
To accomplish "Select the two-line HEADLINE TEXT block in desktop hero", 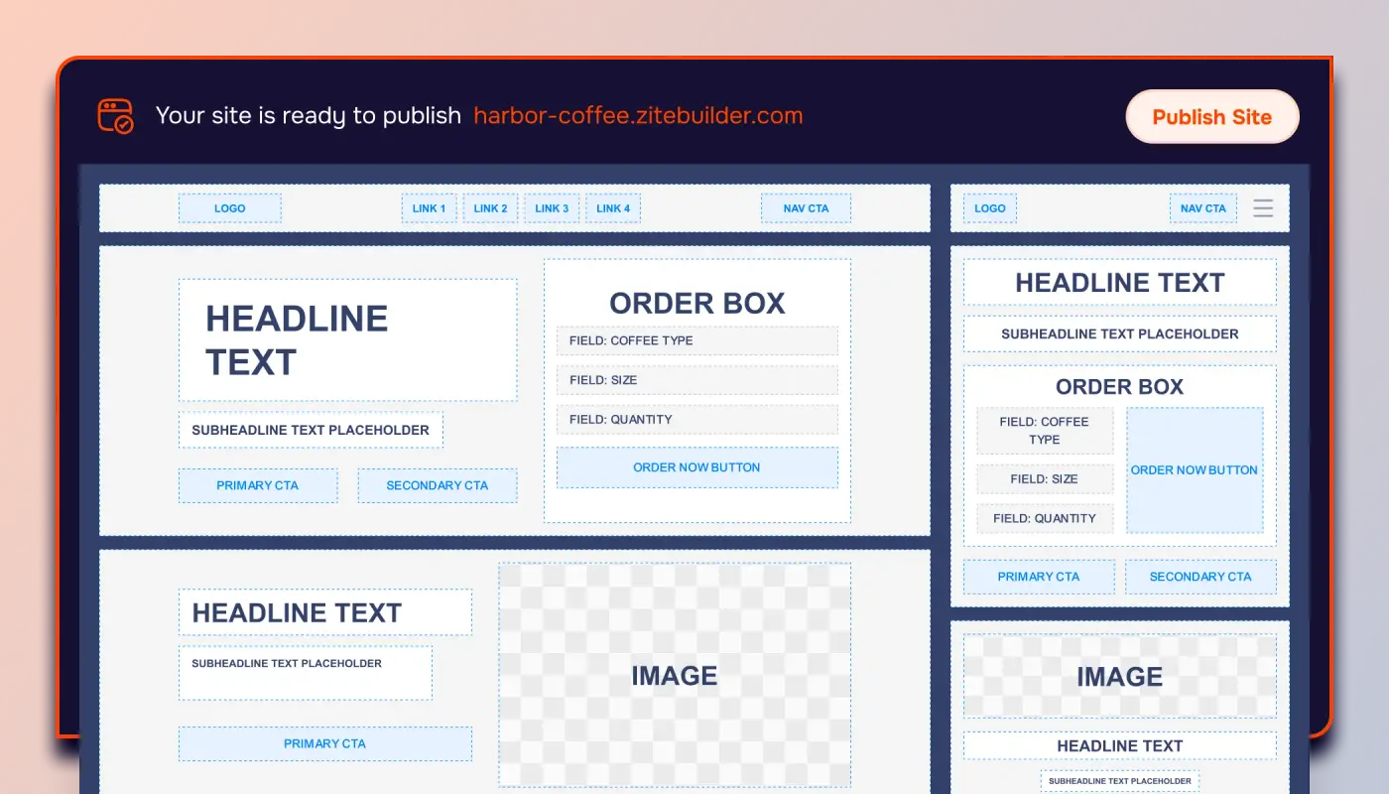I will click(348, 339).
